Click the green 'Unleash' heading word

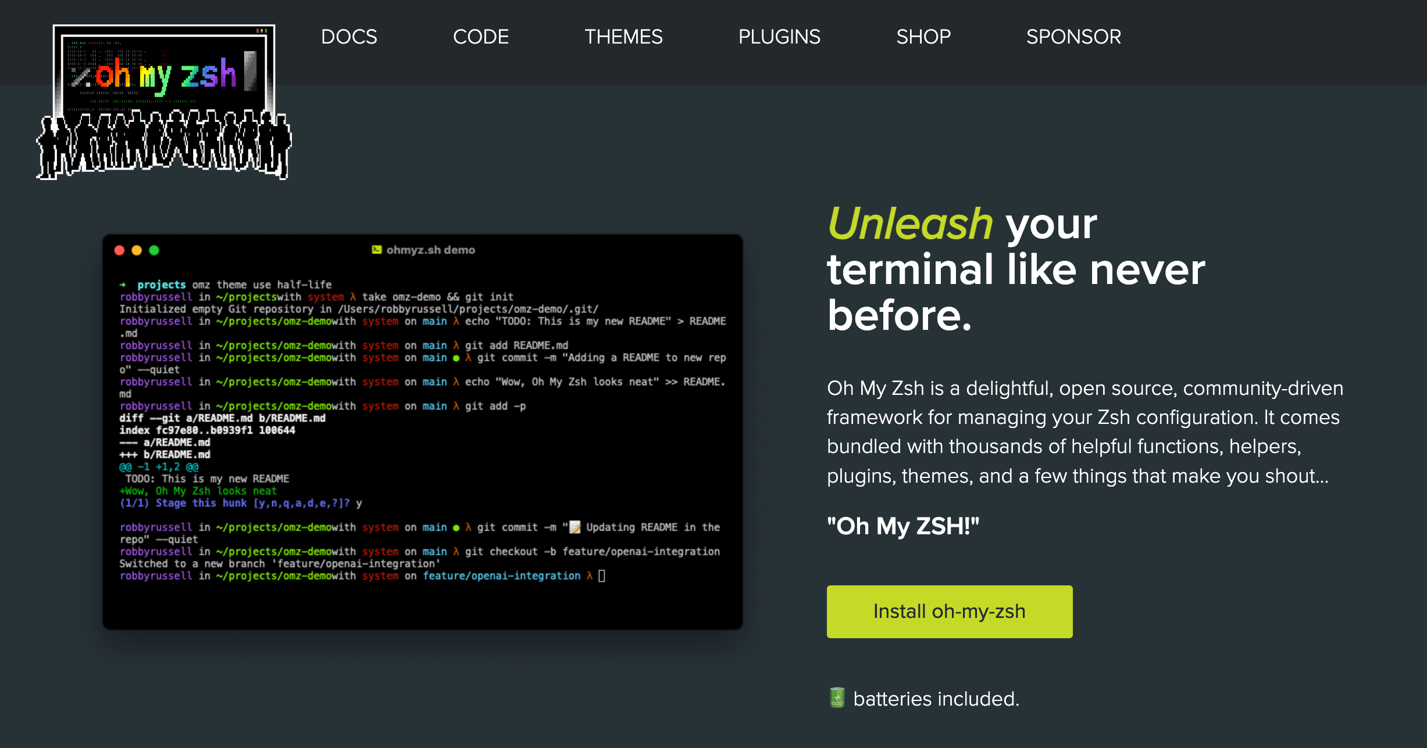911,224
